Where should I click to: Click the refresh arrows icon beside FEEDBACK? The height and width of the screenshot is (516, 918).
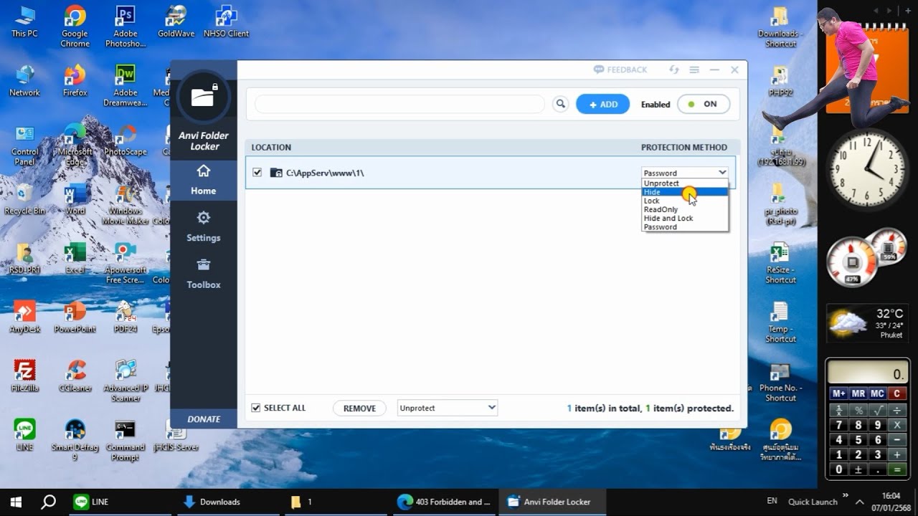click(x=674, y=70)
